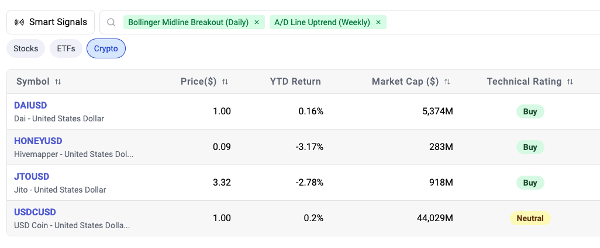Open the USDCUSD symbol link
This screenshot has width=600, height=248.
(35, 212)
